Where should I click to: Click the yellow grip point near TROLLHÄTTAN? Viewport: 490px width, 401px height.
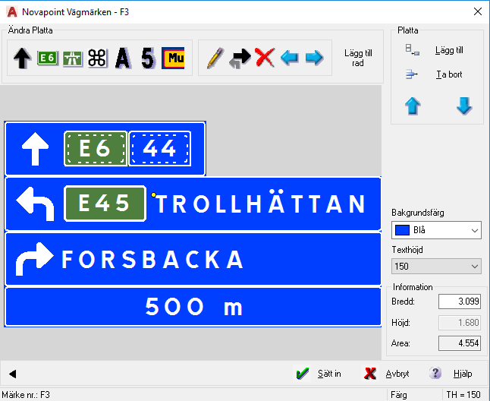(153, 195)
